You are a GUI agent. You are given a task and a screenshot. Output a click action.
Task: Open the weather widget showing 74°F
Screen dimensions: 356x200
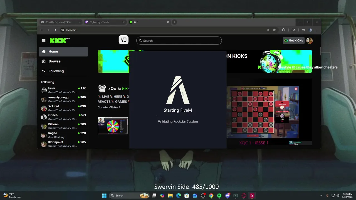13,196
